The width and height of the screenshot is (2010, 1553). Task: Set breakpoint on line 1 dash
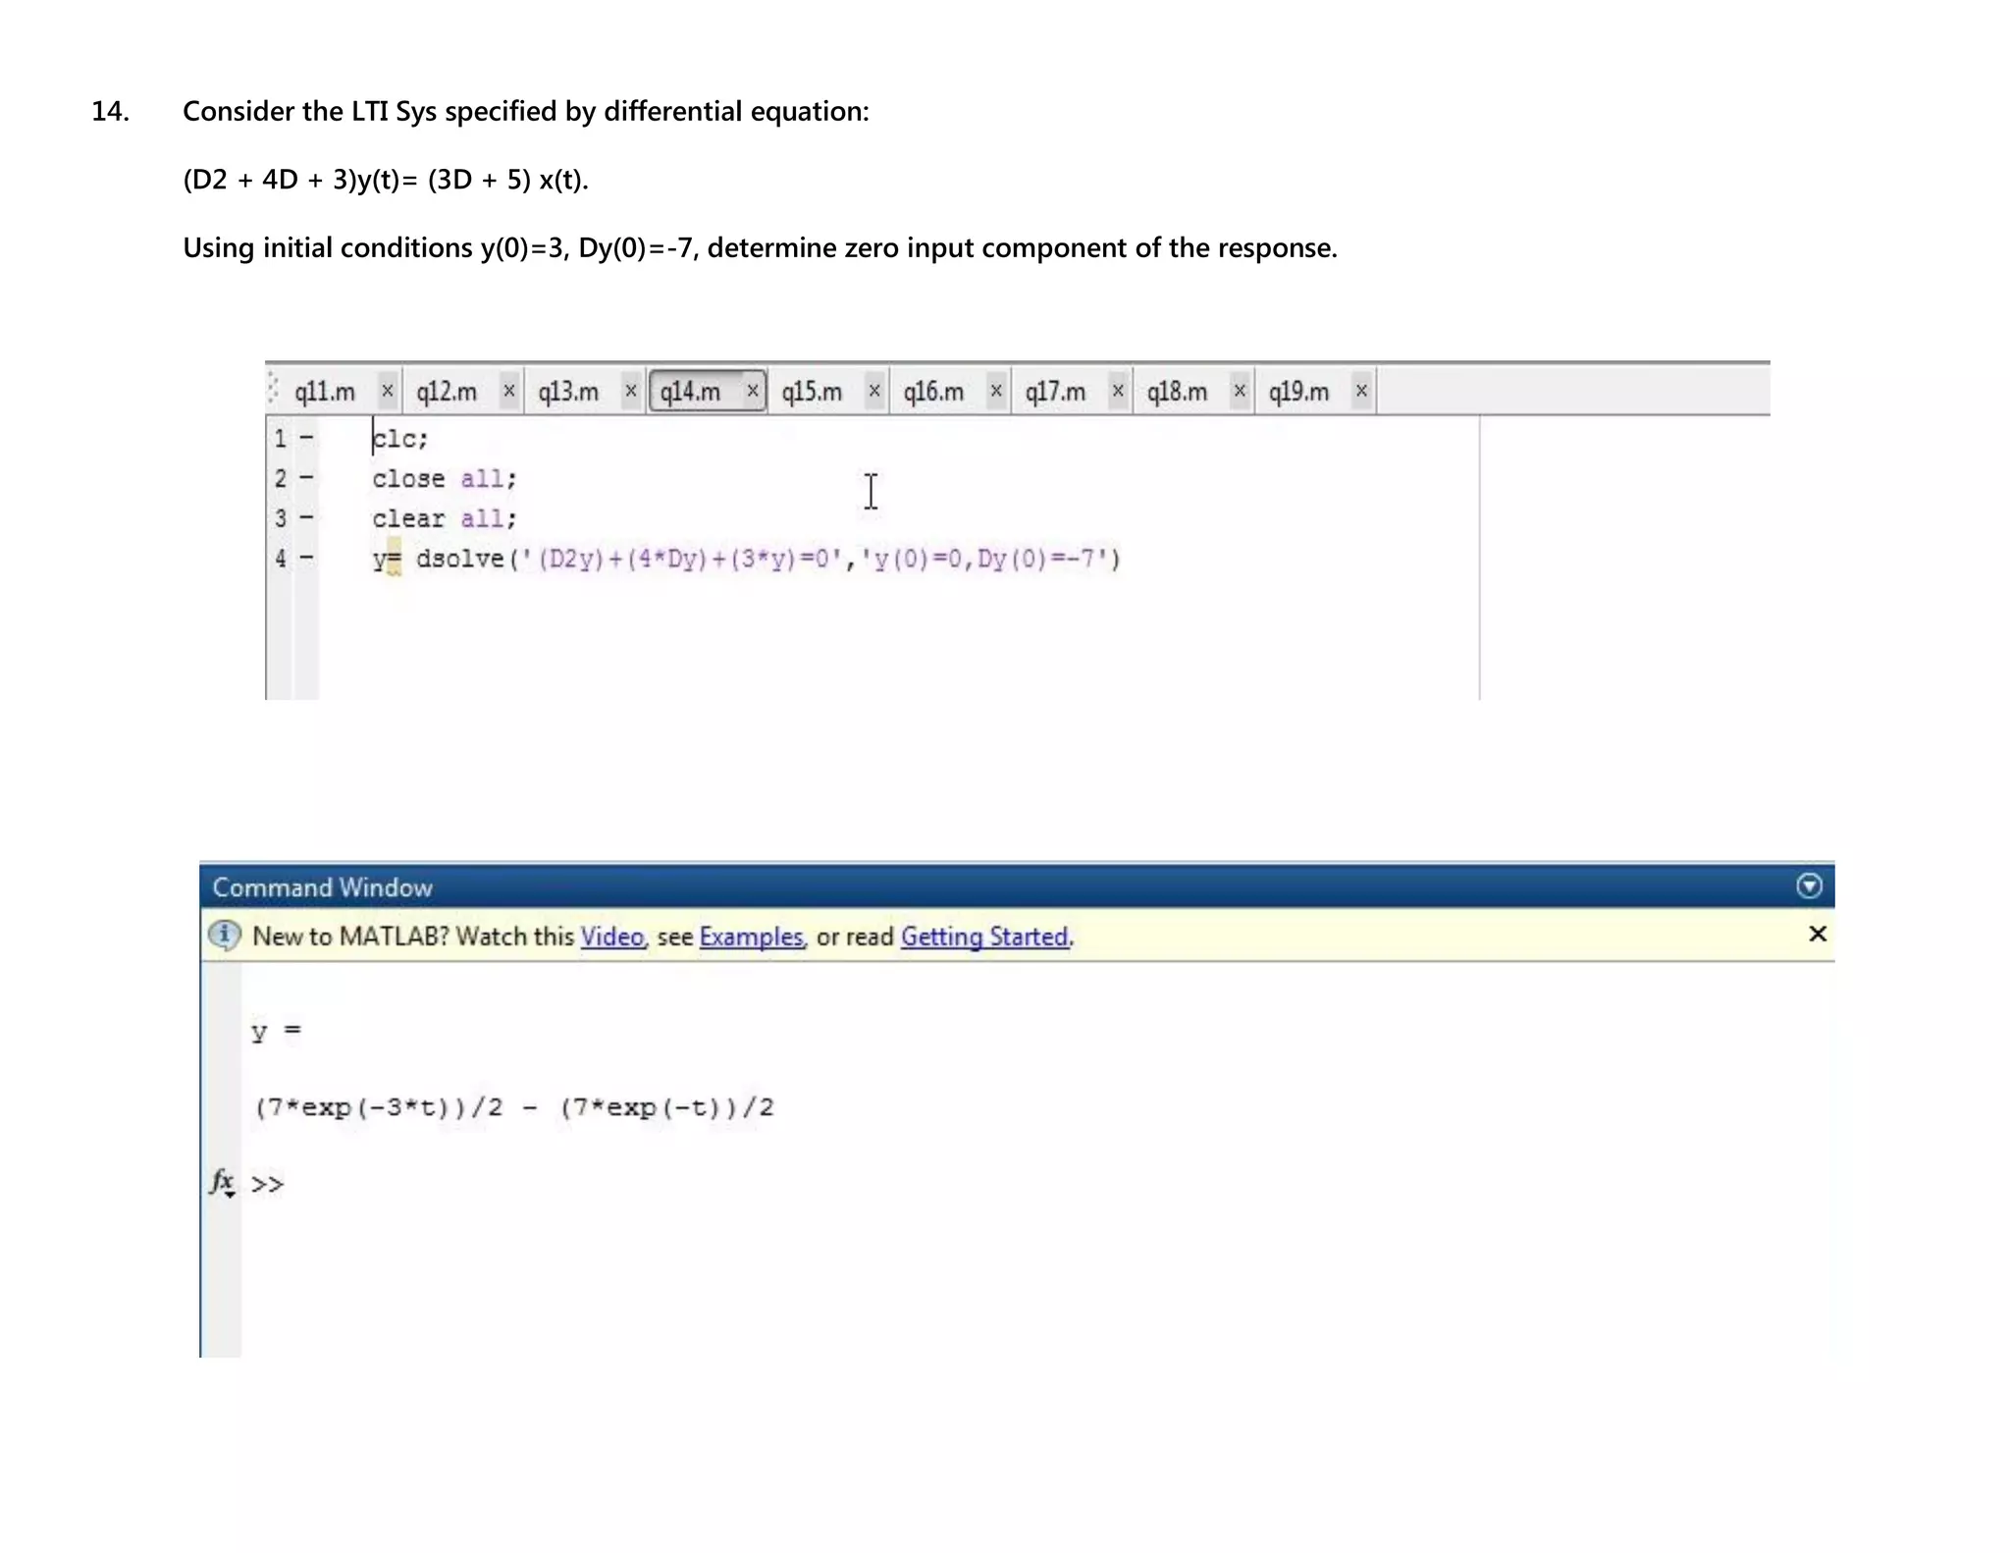306,438
